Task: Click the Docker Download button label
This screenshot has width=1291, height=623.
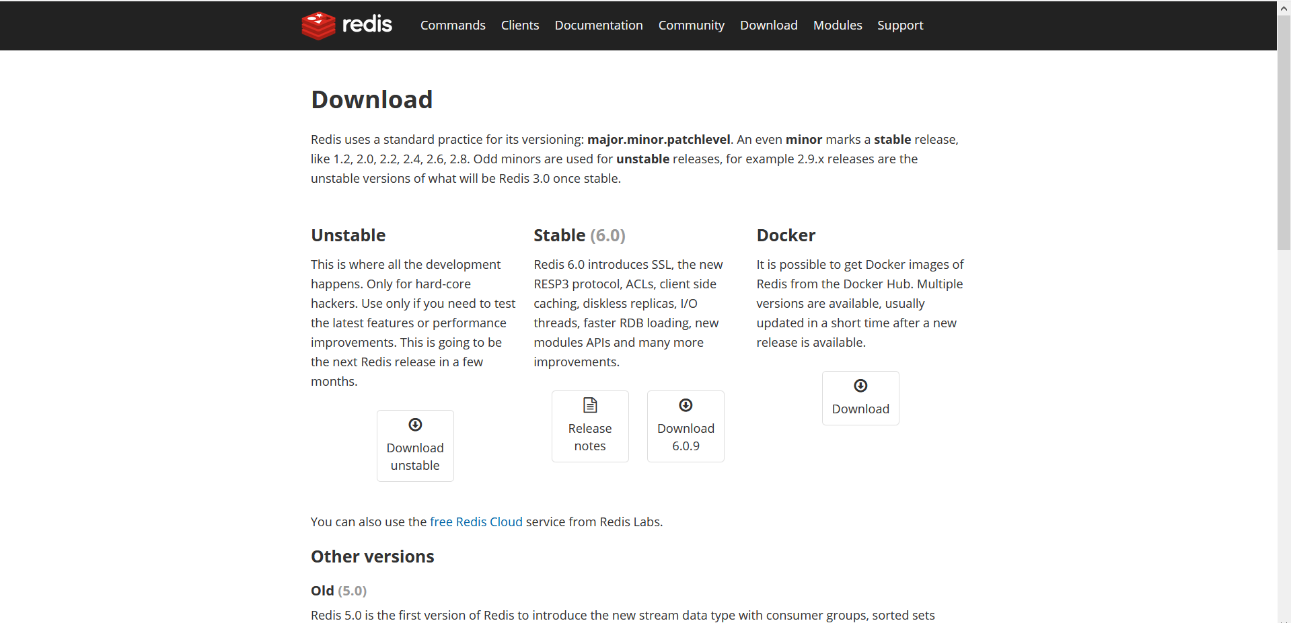Action: 860,409
